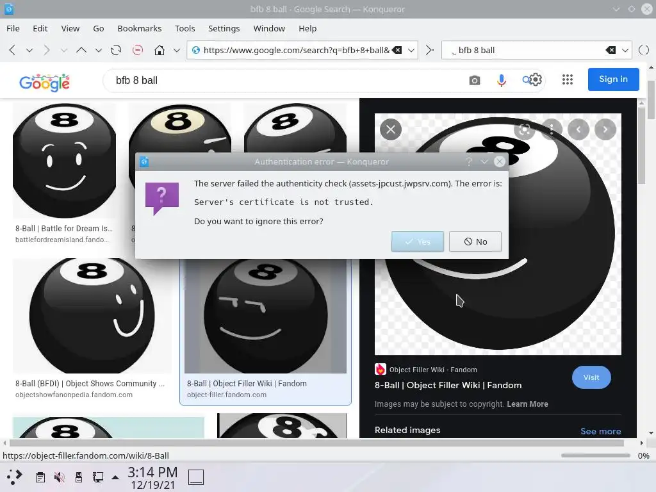The image size is (656, 492).
Task: Clear the URL location bar
Action: (397, 50)
